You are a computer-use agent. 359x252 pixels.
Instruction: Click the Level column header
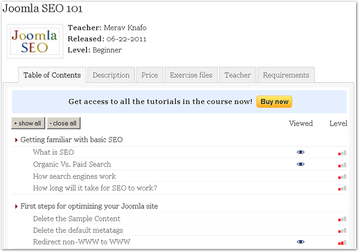click(x=338, y=123)
